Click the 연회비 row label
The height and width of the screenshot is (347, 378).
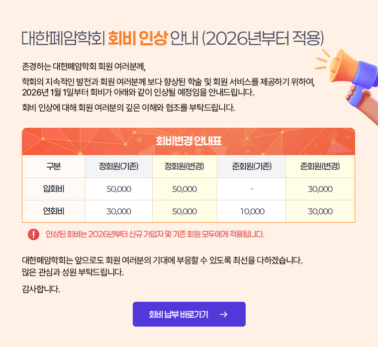[x=54, y=211]
